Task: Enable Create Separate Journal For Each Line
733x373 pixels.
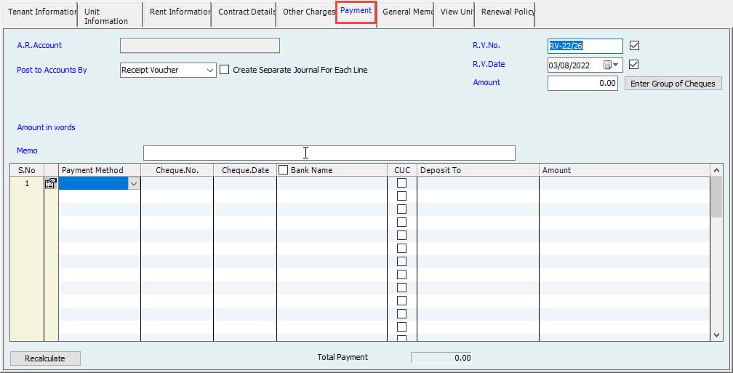Action: 225,70
